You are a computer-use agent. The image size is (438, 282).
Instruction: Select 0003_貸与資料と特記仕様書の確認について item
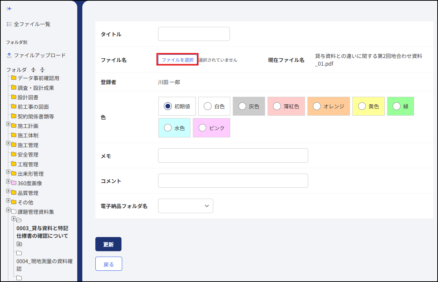42,232
